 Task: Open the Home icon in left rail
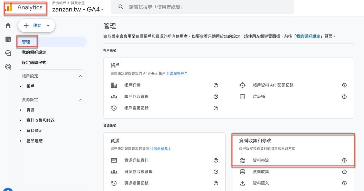pos(8,26)
